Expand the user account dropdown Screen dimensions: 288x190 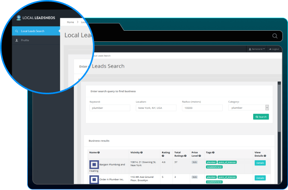click(x=257, y=49)
